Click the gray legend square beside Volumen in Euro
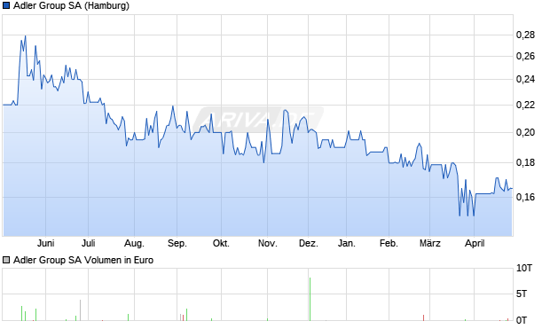The image size is (550, 329). (6, 260)
